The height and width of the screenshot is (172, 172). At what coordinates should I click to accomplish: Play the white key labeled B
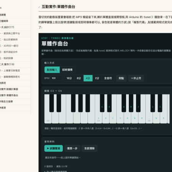click(127, 118)
